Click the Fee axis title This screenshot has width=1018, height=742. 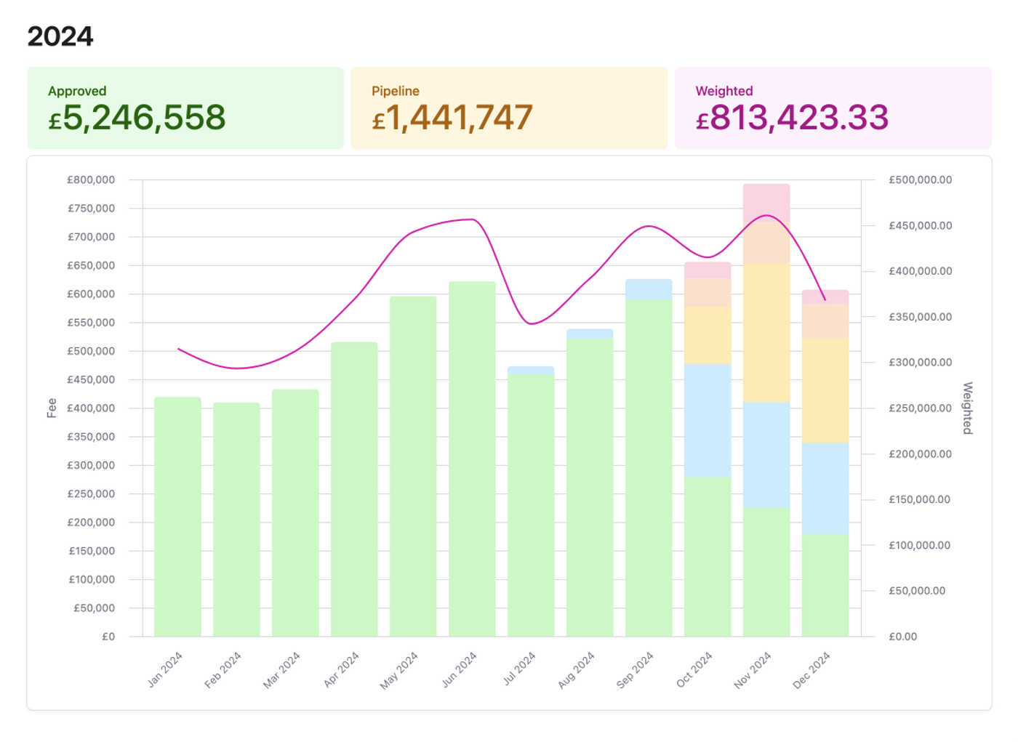[50, 408]
